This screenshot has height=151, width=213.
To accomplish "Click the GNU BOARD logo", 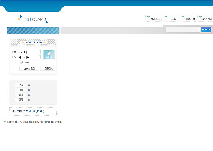I will pyautogui.click(x=33, y=19).
